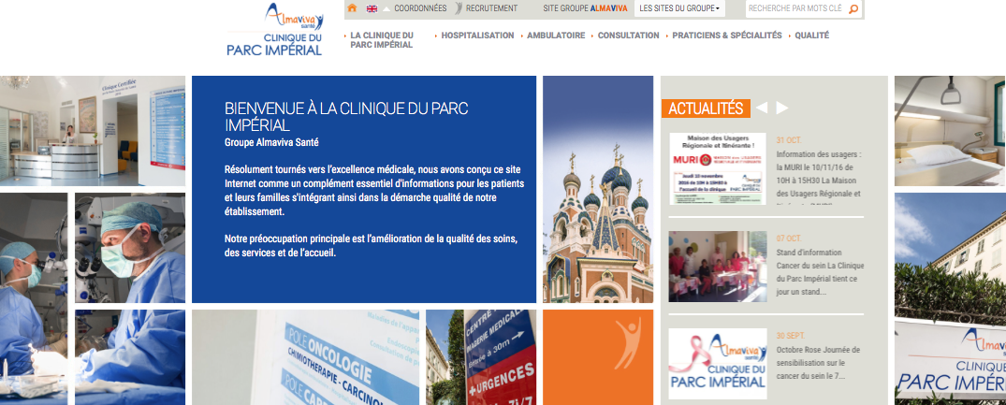The image size is (1006, 405).
Task: Open the Stand d'information Cancer du sein thumbnail
Action: point(717,267)
